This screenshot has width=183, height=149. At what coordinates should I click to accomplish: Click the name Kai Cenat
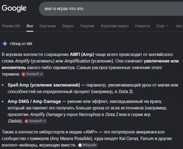[128, 139]
